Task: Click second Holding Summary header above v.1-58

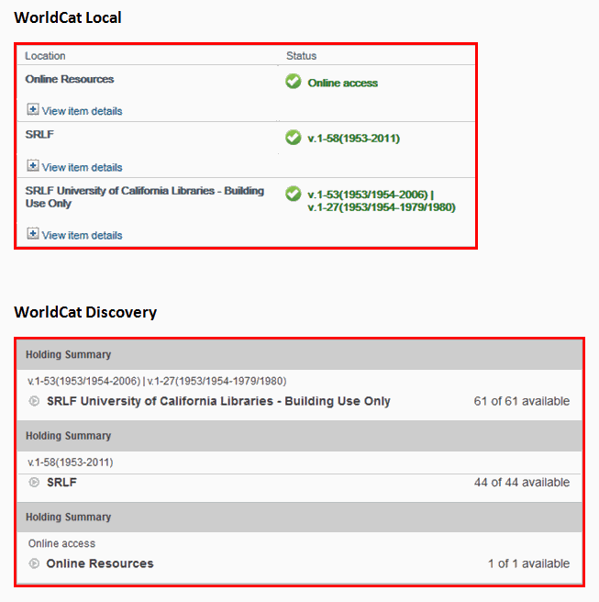Action: point(299,436)
